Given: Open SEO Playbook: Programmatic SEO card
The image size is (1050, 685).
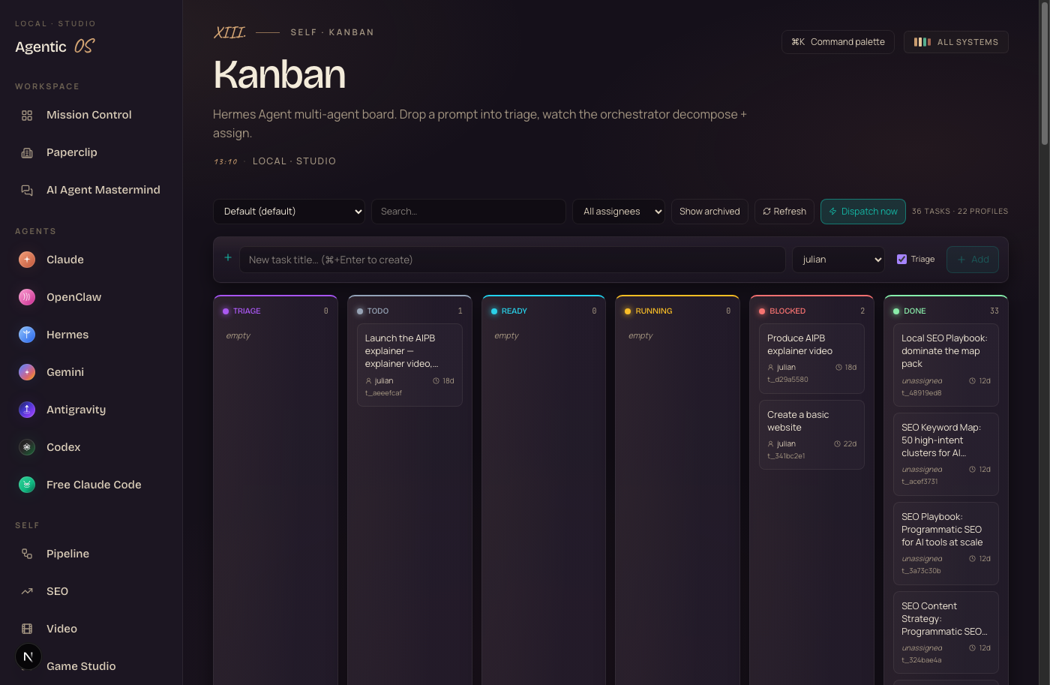Looking at the screenshot, I should (x=946, y=543).
